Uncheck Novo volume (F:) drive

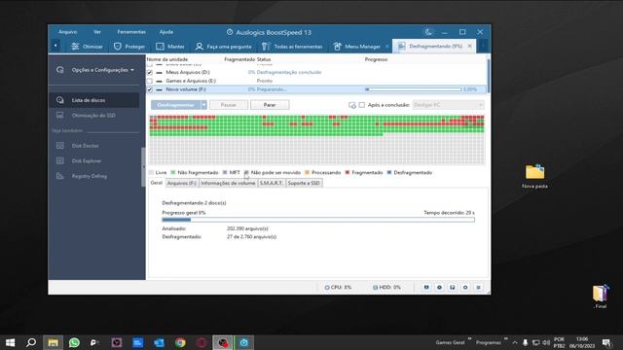150,89
